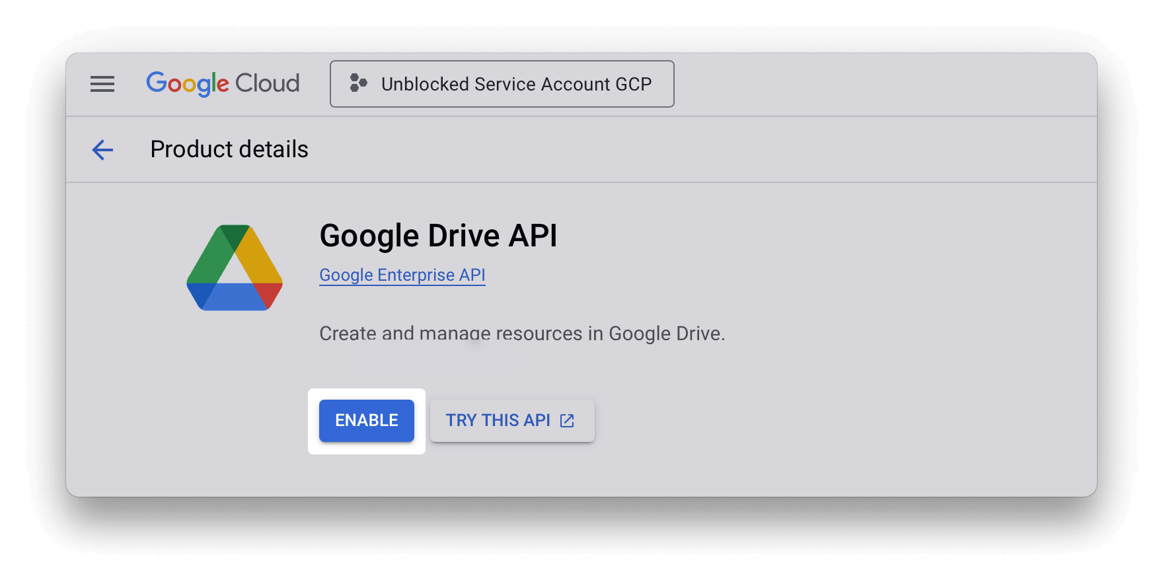Enable the Google Drive API
Viewport: 1163px width, 576px height.
367,421
